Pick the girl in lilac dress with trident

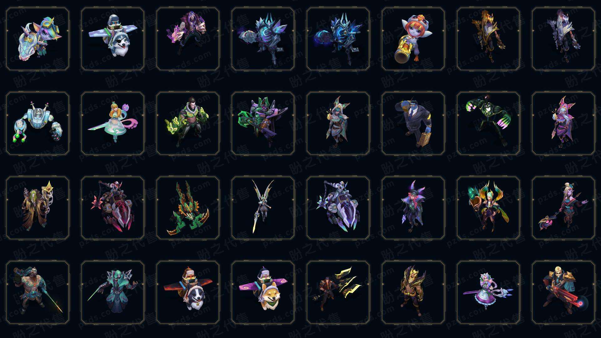pos(488,292)
